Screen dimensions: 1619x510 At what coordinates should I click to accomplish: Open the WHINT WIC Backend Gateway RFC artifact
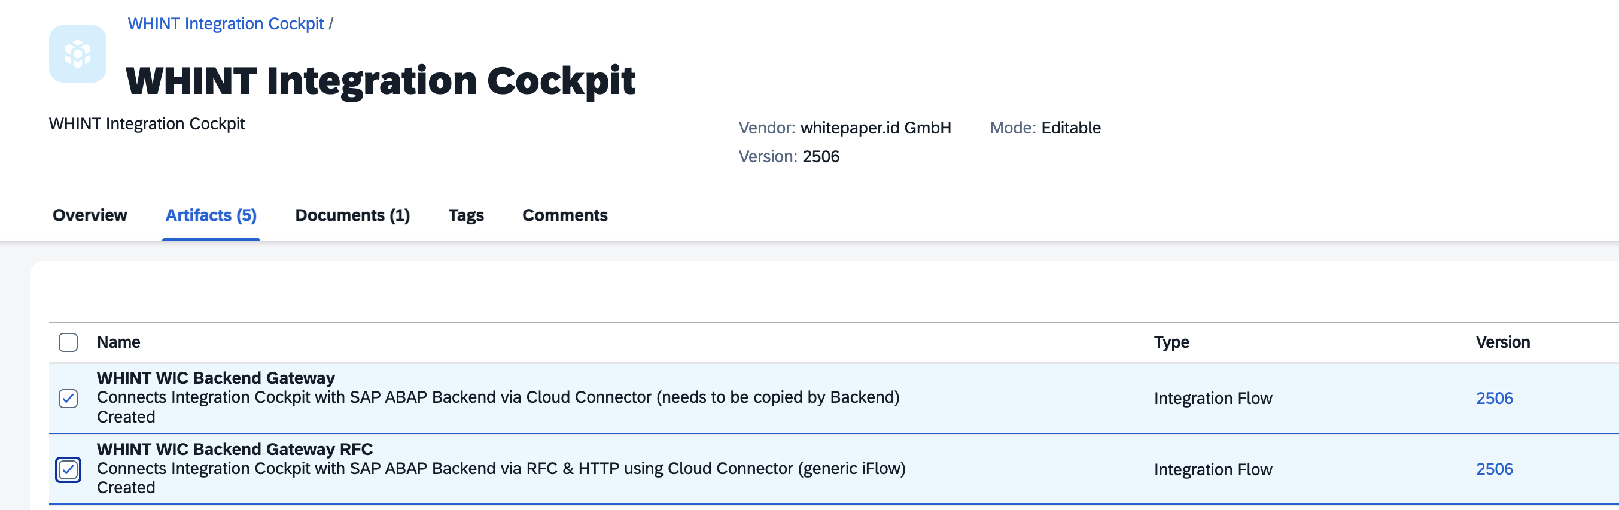(235, 449)
